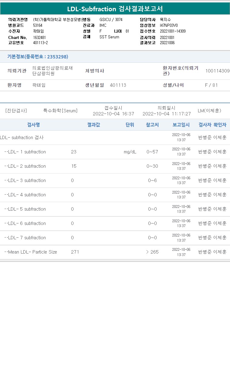Select the LDL- subfraction 검사 row title
Viewport: 230px width, 375px height.
point(22,138)
